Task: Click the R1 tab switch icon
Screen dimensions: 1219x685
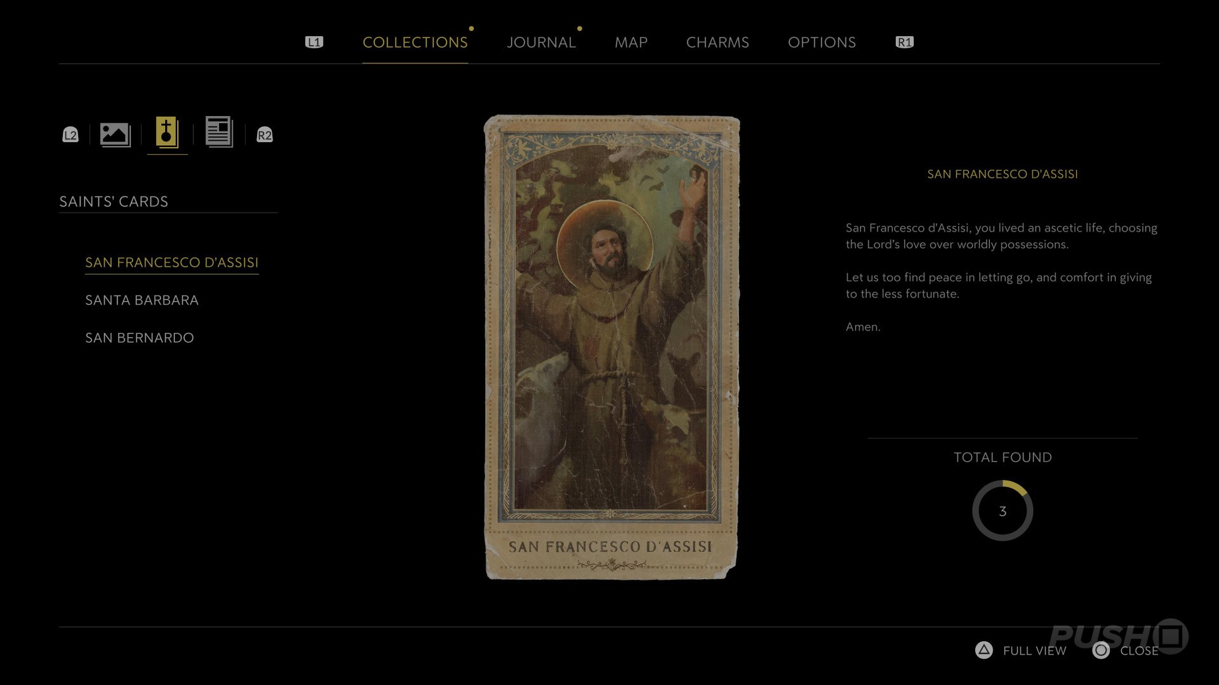Action: coord(904,42)
